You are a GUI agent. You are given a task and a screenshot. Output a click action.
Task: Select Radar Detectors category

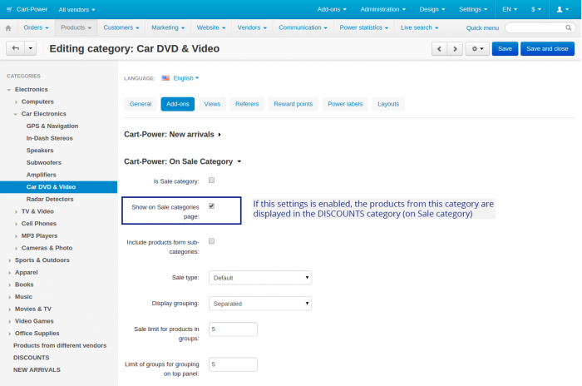pyautogui.click(x=50, y=199)
